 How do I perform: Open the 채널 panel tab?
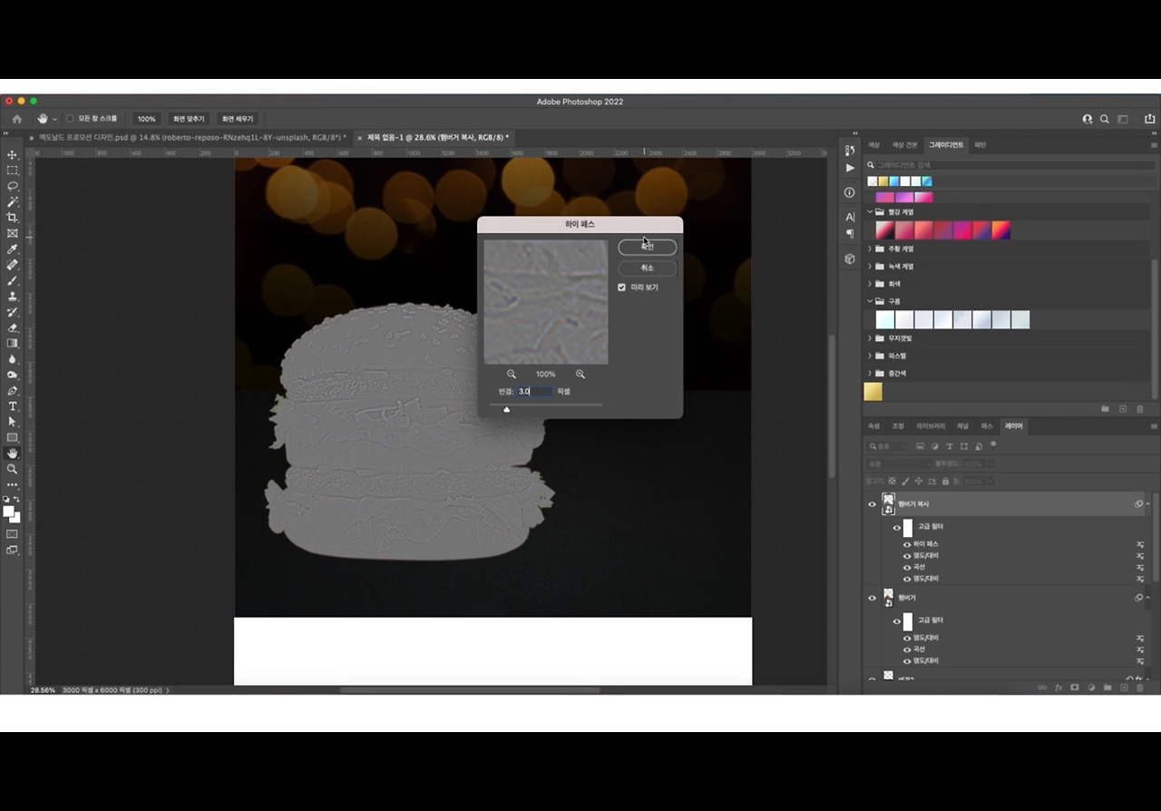[x=963, y=426]
